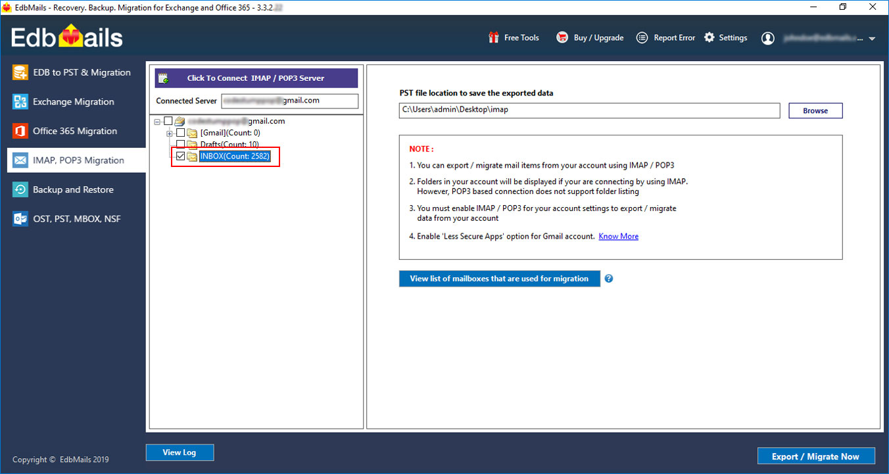889x474 pixels.
Task: Click the Browse button
Action: click(x=815, y=110)
